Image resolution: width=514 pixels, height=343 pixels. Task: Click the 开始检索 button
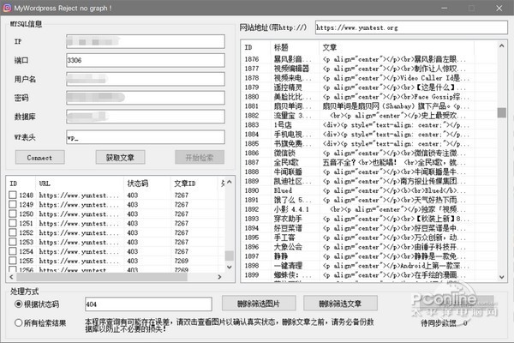(x=200, y=157)
